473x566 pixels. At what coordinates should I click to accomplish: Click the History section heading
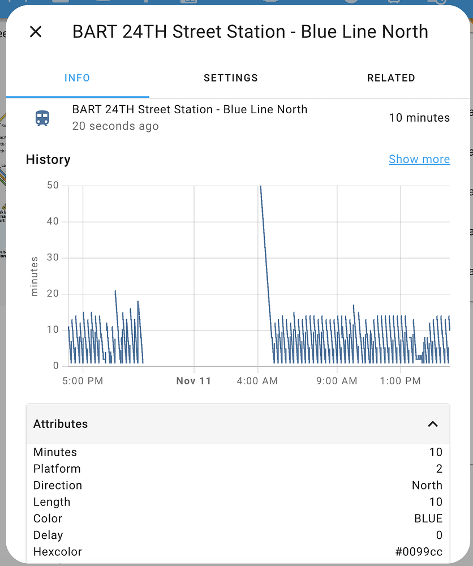point(48,160)
